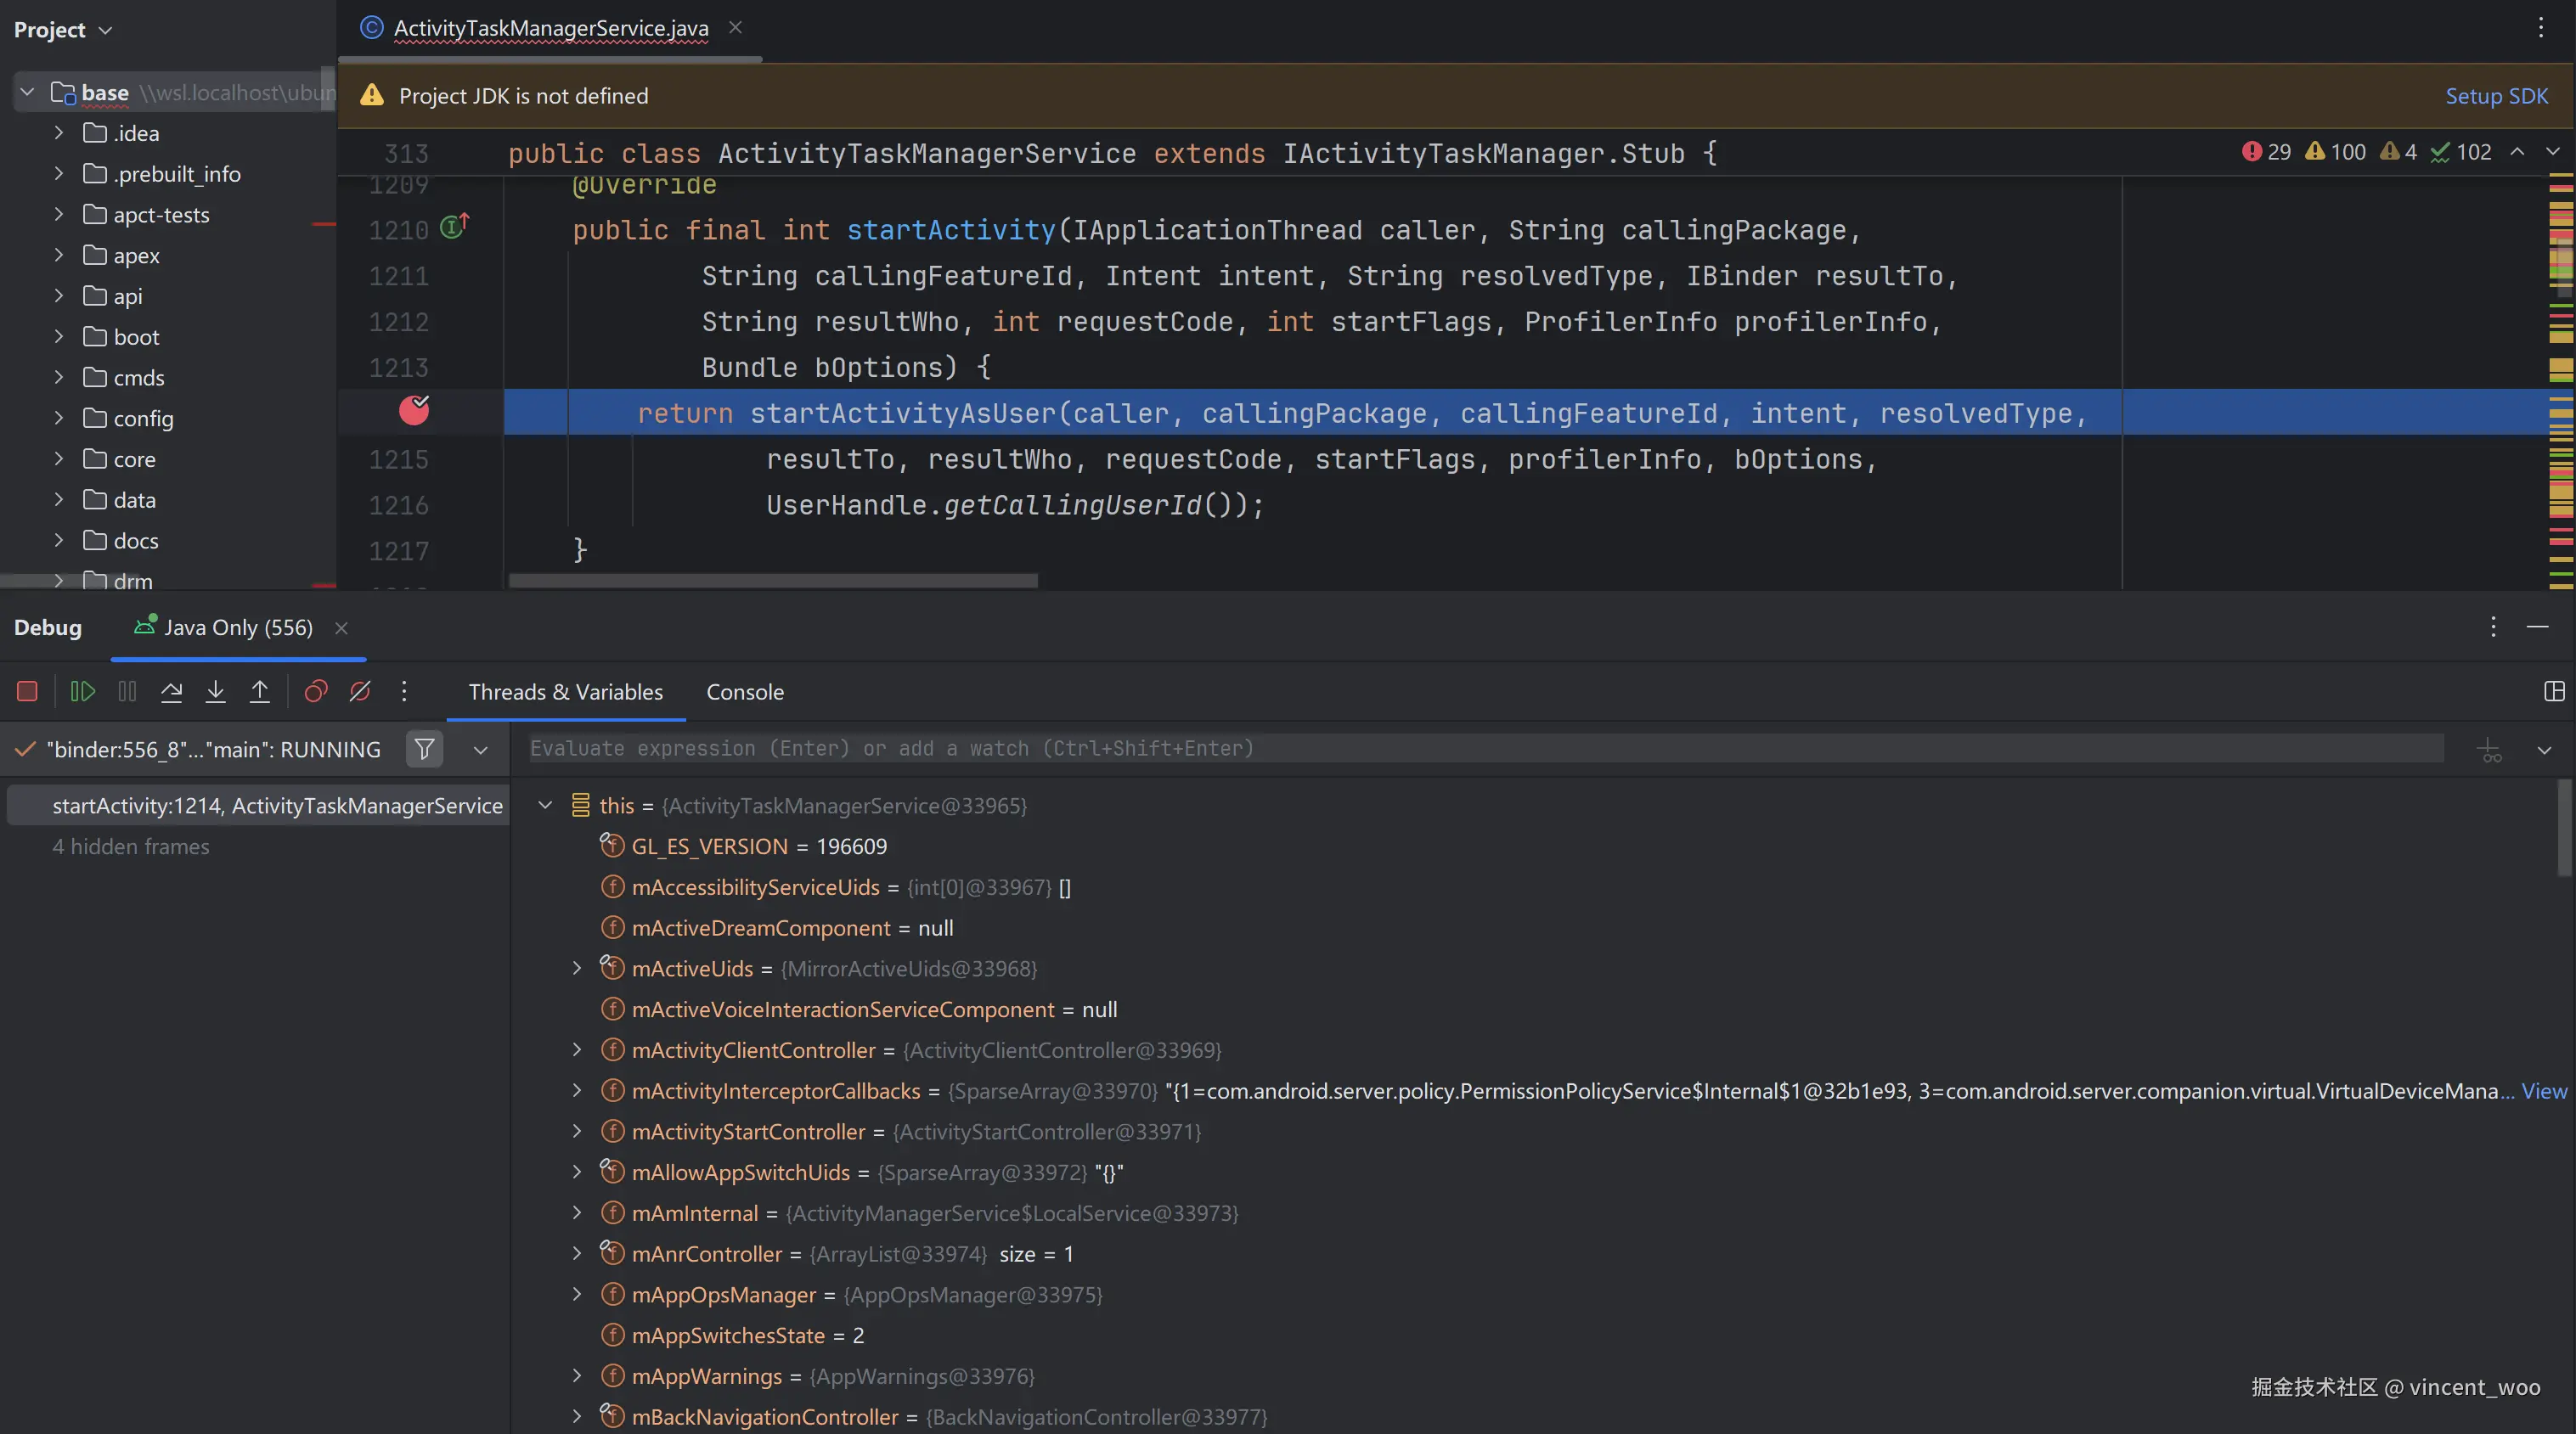Open the thread selector dropdown
Viewport: 2576px width, 1434px height.
[x=480, y=750]
